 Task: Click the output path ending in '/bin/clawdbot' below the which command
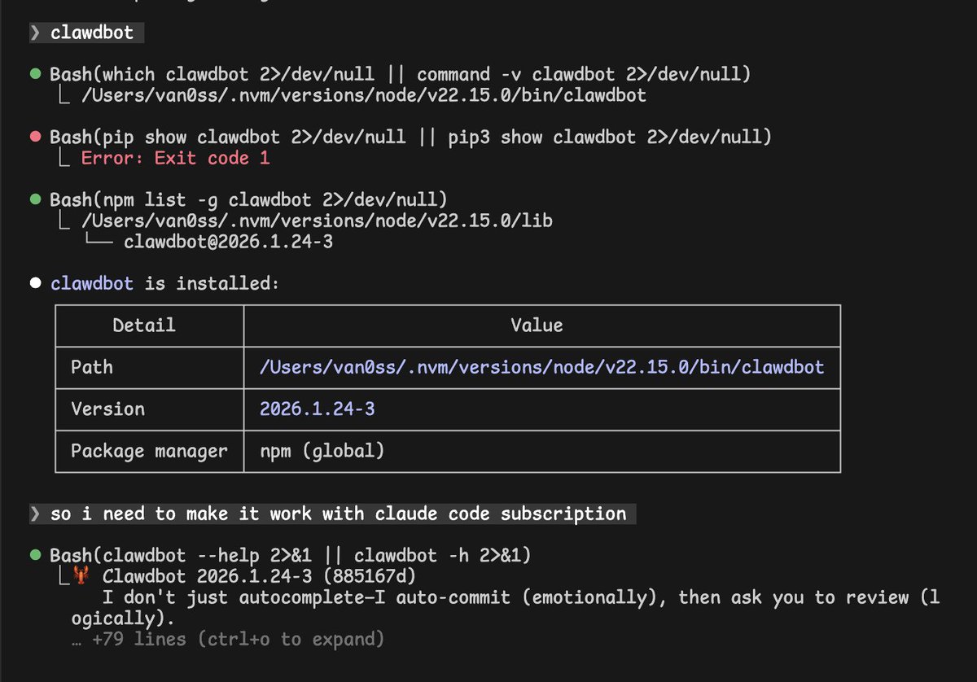point(364,95)
